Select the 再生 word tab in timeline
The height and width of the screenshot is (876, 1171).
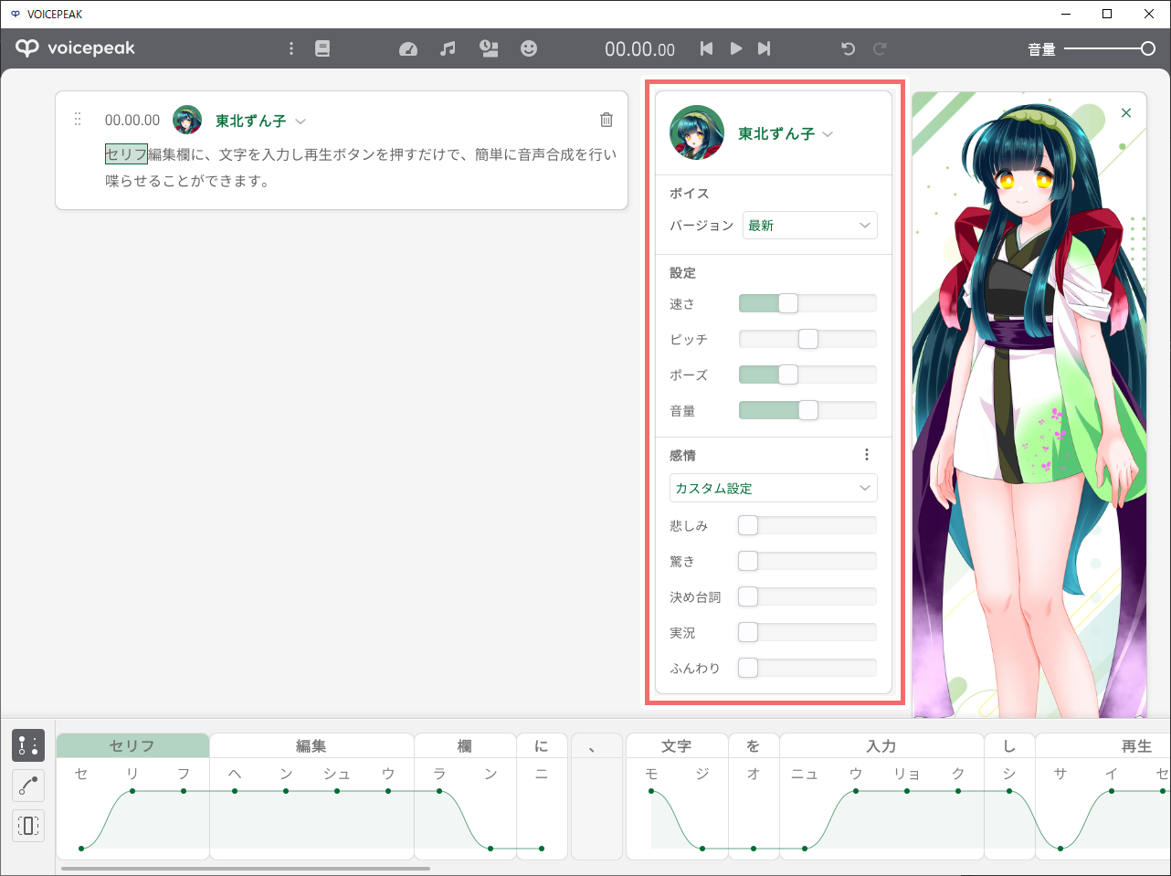(1103, 745)
